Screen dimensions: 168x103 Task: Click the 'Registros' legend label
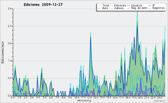[158, 8]
